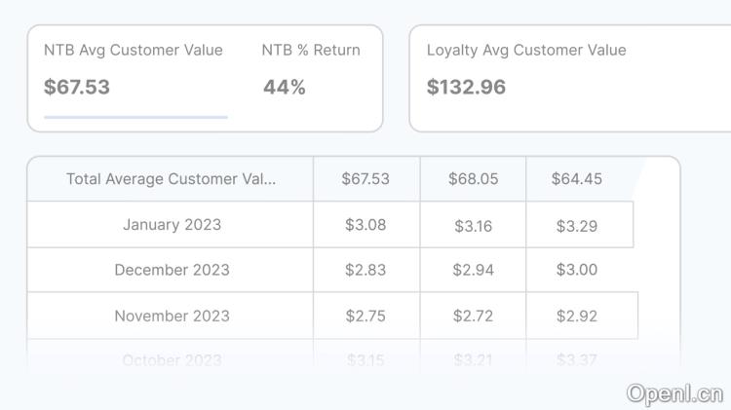Click the November 2023 $2.92 cell

click(576, 316)
